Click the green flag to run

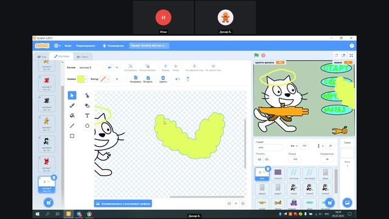click(256, 55)
